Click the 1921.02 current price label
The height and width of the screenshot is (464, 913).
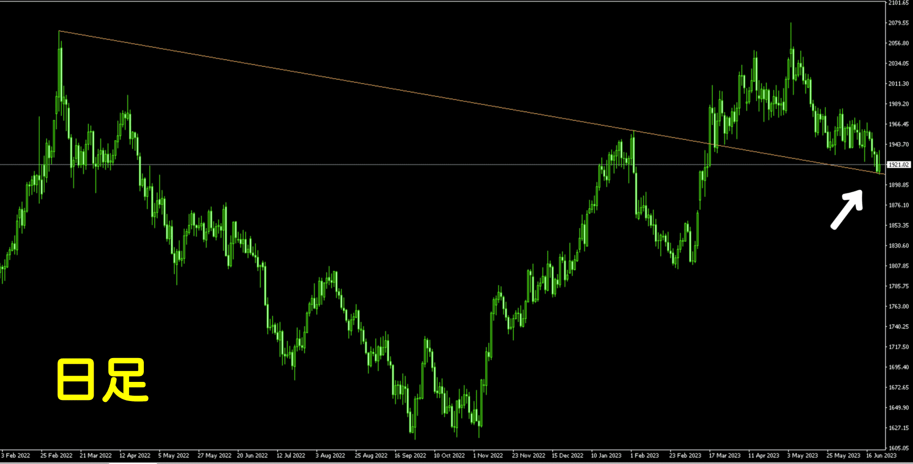(899, 165)
